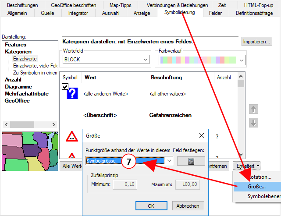Expand the Symbolgrösse field dropdown
Viewport: 281px width, 216px height.
point(169,161)
